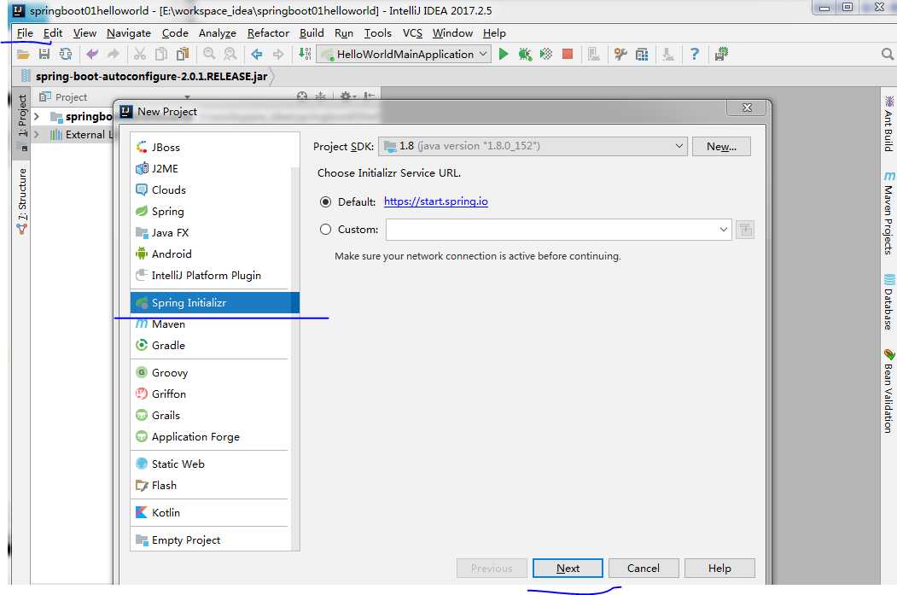
Task: Select Gradle project type
Action: tap(211, 346)
